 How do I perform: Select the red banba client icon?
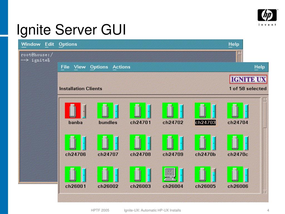[73, 110]
